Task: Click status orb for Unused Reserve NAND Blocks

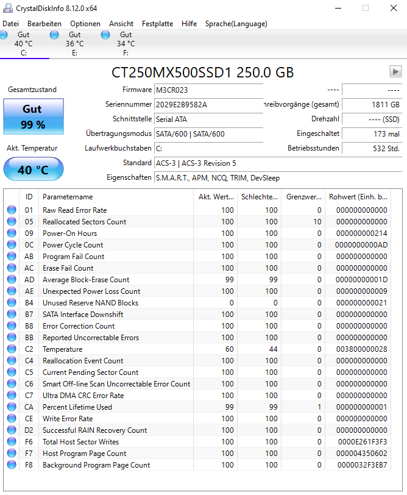Action: (12, 303)
